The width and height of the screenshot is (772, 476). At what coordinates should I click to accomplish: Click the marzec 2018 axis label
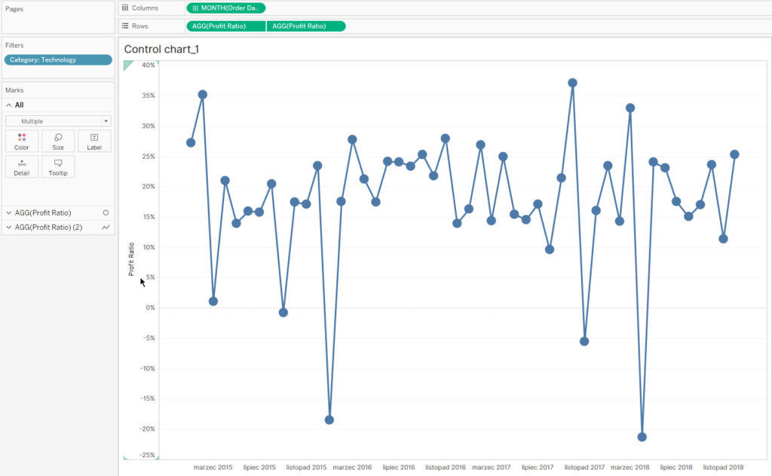(x=630, y=467)
